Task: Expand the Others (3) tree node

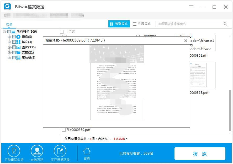Action: coord(9,42)
